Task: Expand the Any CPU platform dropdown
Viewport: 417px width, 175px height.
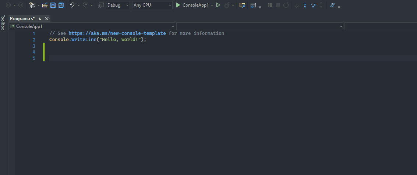Action: (152, 5)
